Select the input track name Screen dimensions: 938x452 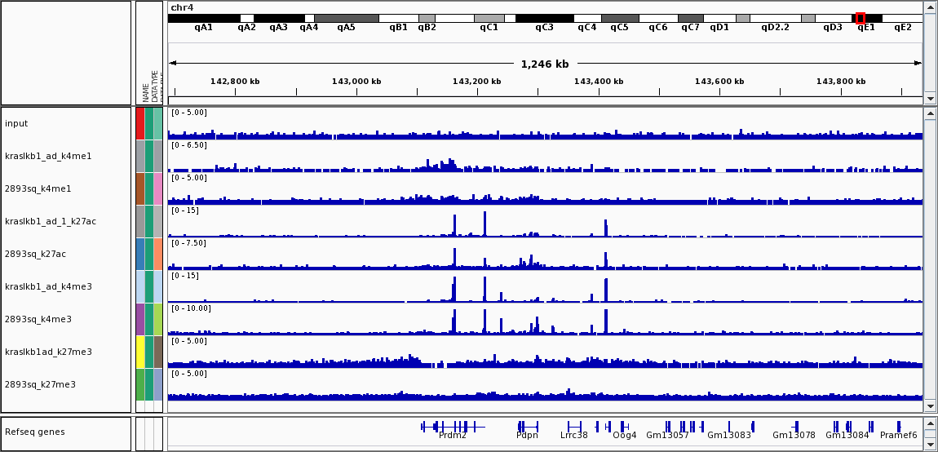coord(16,123)
